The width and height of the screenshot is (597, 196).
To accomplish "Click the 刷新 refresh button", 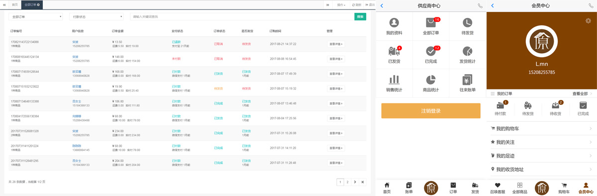I will click(357, 4).
